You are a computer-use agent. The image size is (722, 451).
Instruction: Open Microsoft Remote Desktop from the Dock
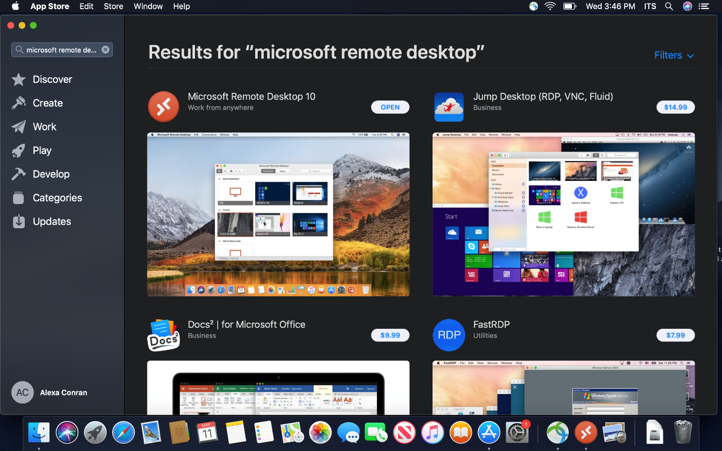click(x=586, y=433)
